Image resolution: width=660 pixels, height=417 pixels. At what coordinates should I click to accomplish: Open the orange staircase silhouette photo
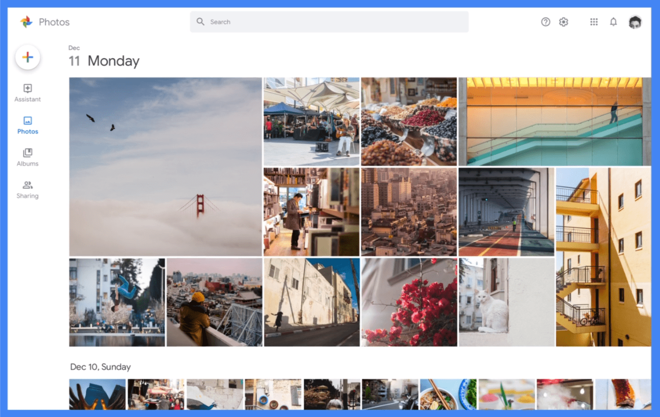[555, 122]
